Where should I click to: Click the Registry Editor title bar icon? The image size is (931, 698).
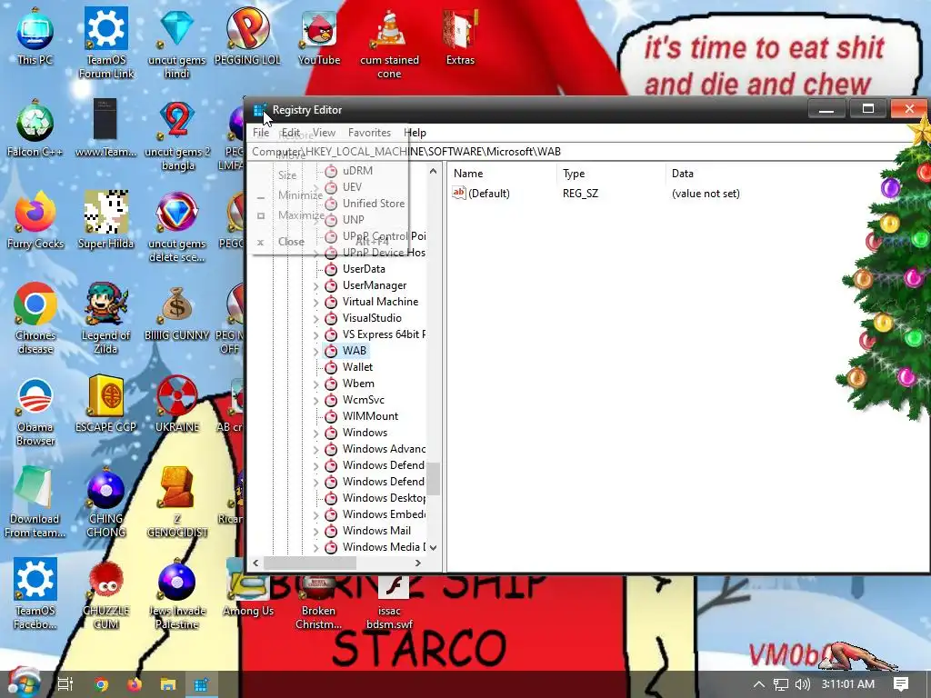[x=259, y=110]
